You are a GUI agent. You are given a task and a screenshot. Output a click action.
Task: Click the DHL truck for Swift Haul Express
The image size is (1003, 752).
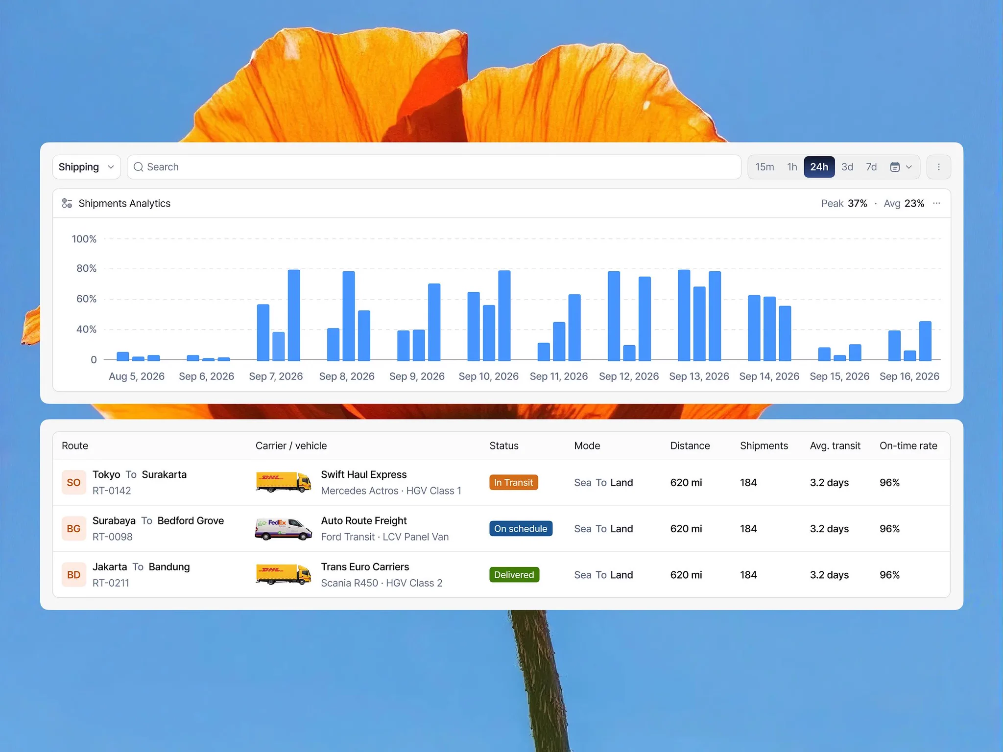(x=284, y=482)
